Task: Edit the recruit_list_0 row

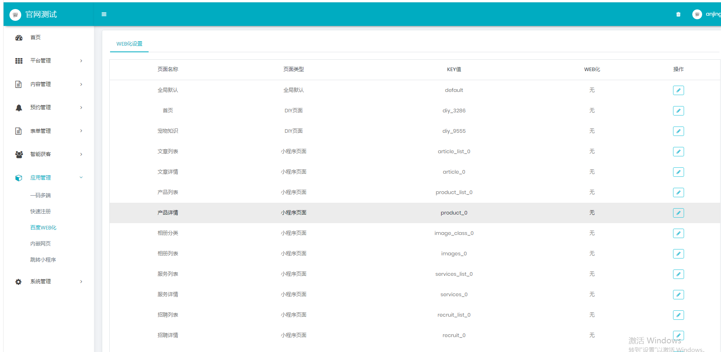Action: click(x=678, y=315)
